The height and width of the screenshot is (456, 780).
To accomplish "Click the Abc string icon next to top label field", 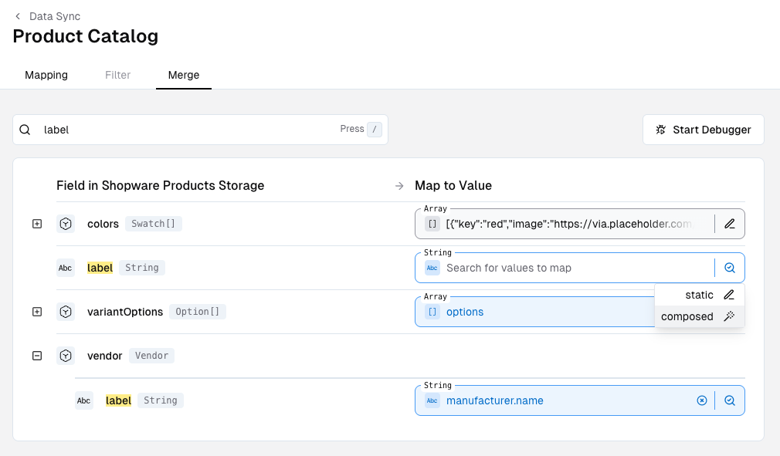I will click(66, 268).
